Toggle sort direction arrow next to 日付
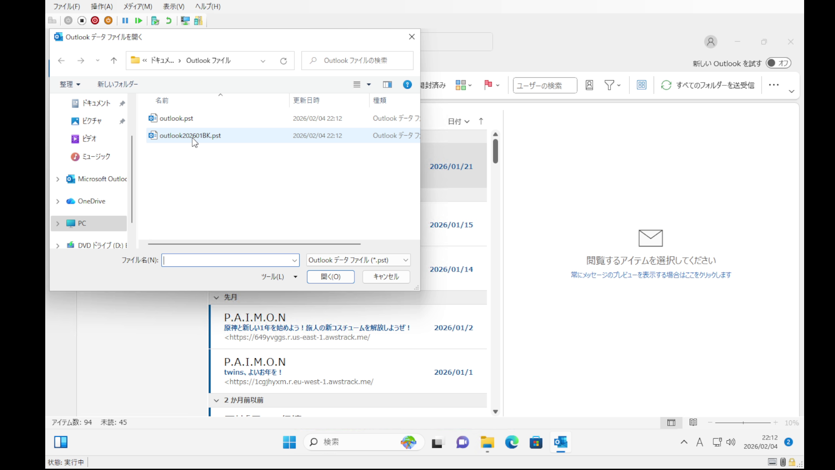Screen dimensions: 835x470 tap(481, 121)
